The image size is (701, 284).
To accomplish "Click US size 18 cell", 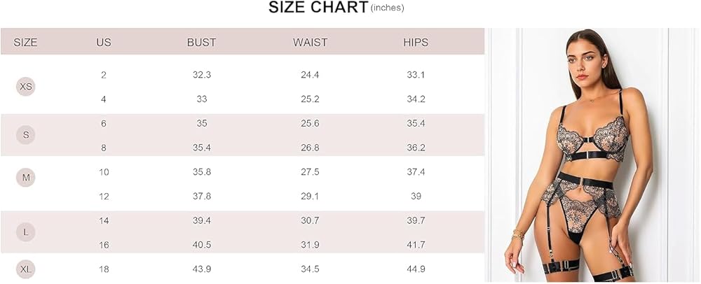I will pyautogui.click(x=104, y=269).
